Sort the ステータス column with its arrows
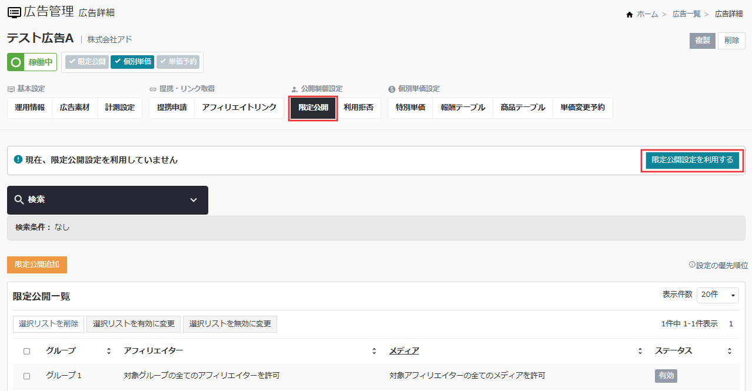 point(730,351)
